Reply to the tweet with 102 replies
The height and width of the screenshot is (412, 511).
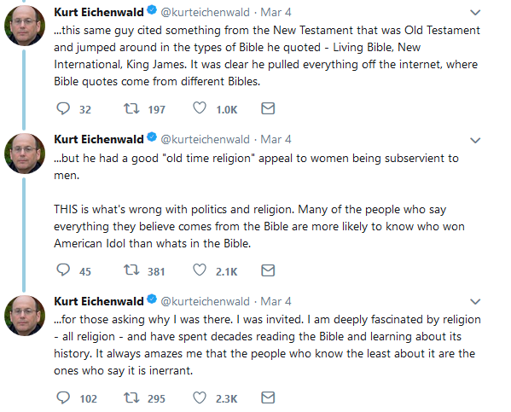coord(63,397)
